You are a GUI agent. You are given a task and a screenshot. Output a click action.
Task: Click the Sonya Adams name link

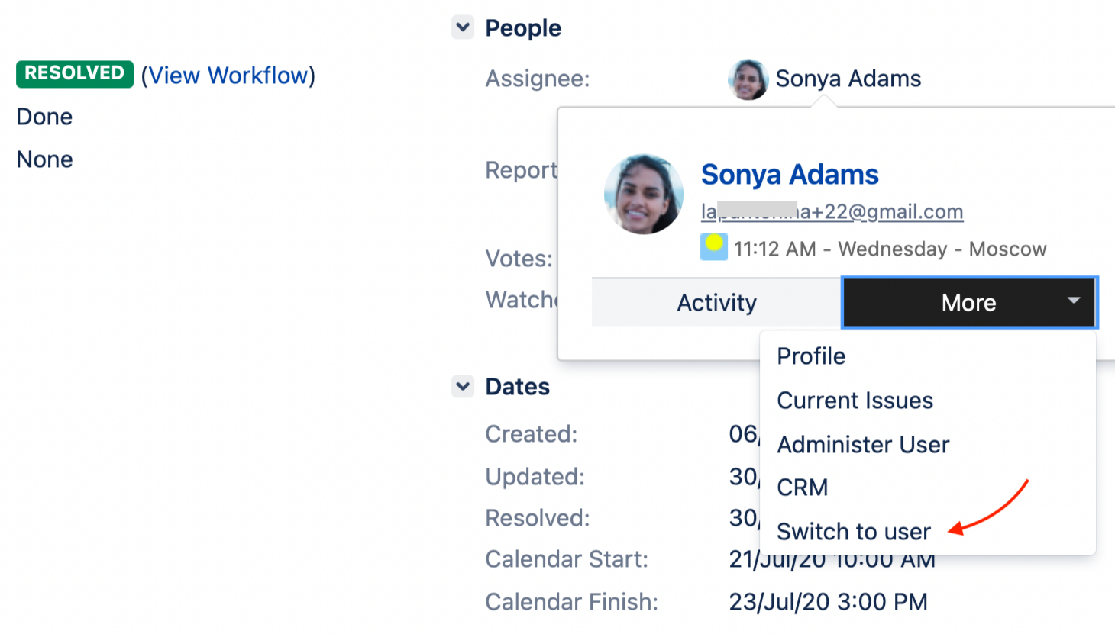[x=790, y=175]
